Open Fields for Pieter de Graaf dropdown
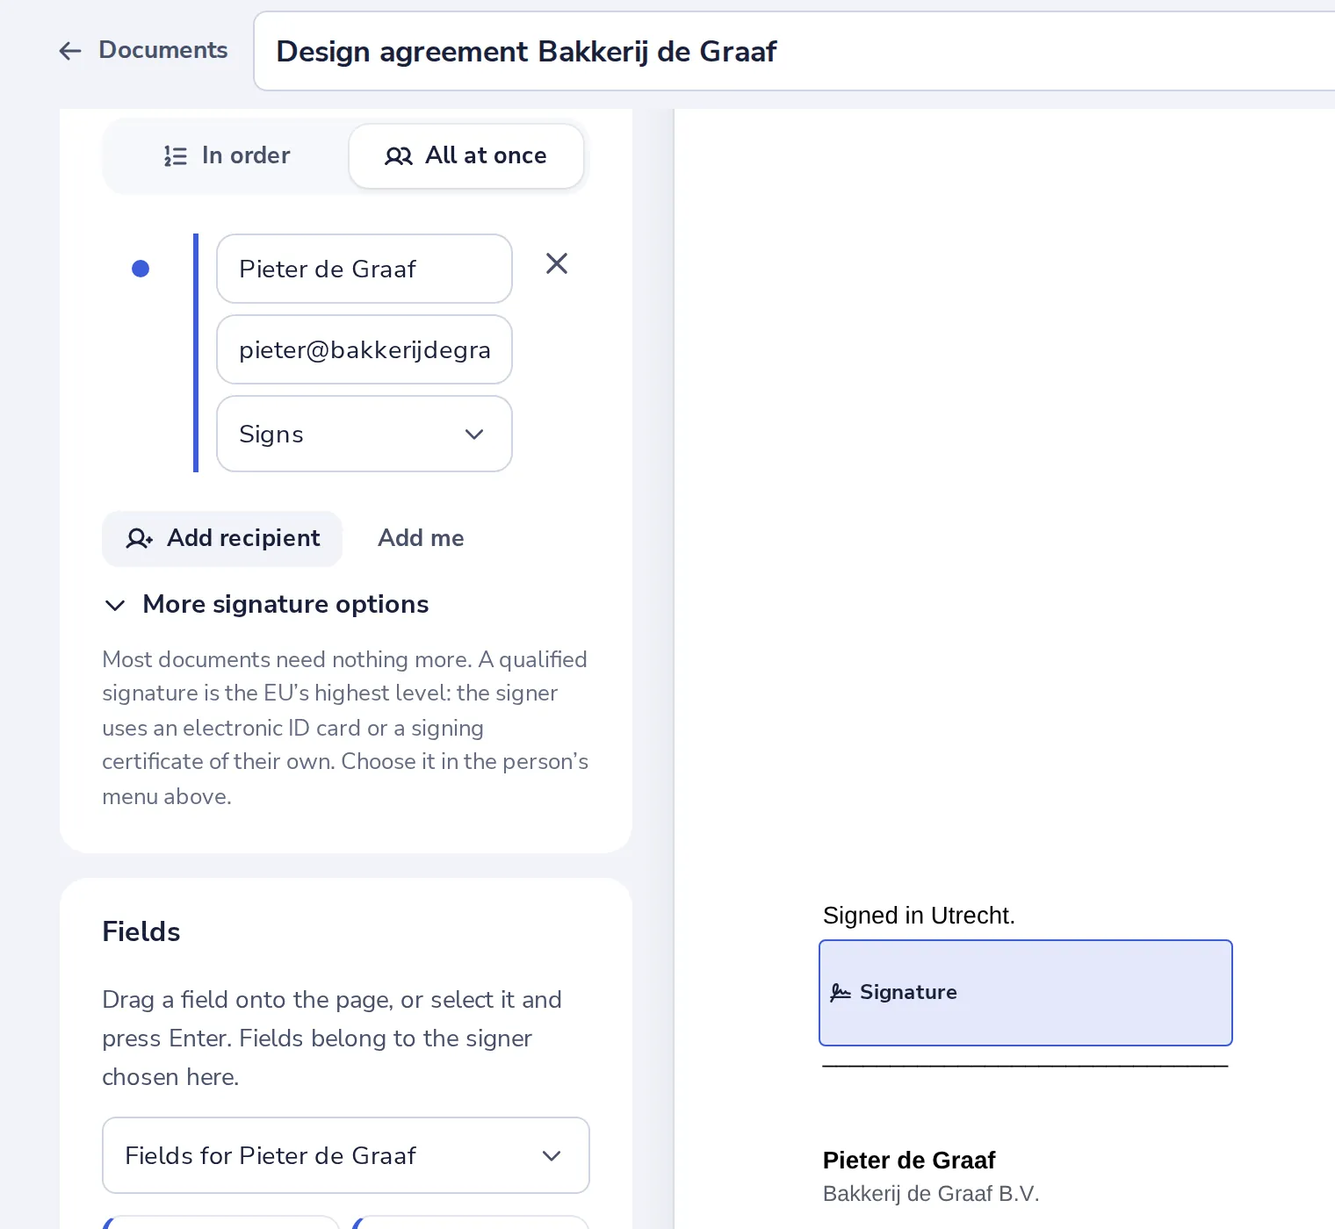This screenshot has height=1229, width=1335. point(346,1155)
